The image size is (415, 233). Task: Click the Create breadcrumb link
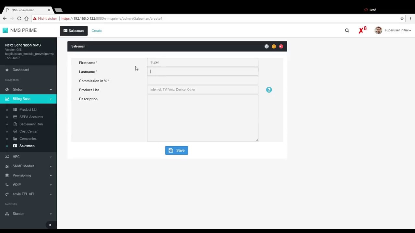(97, 31)
